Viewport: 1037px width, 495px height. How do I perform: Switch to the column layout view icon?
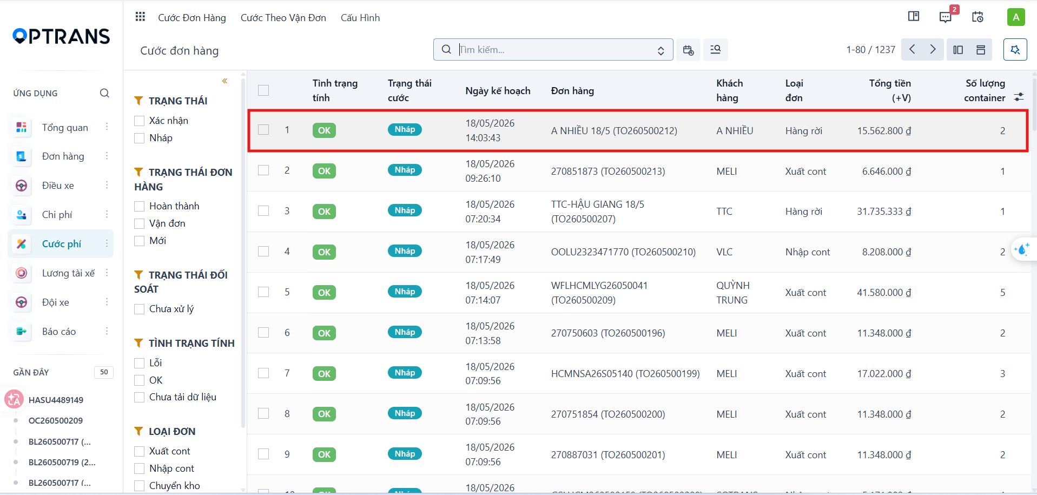(958, 49)
